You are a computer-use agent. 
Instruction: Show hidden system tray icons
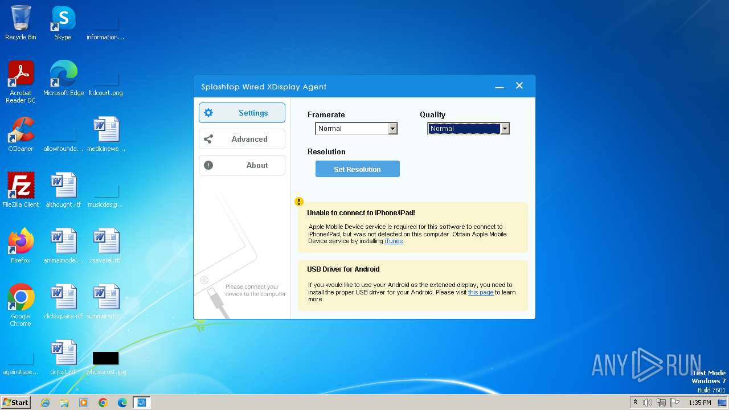pyautogui.click(x=636, y=403)
